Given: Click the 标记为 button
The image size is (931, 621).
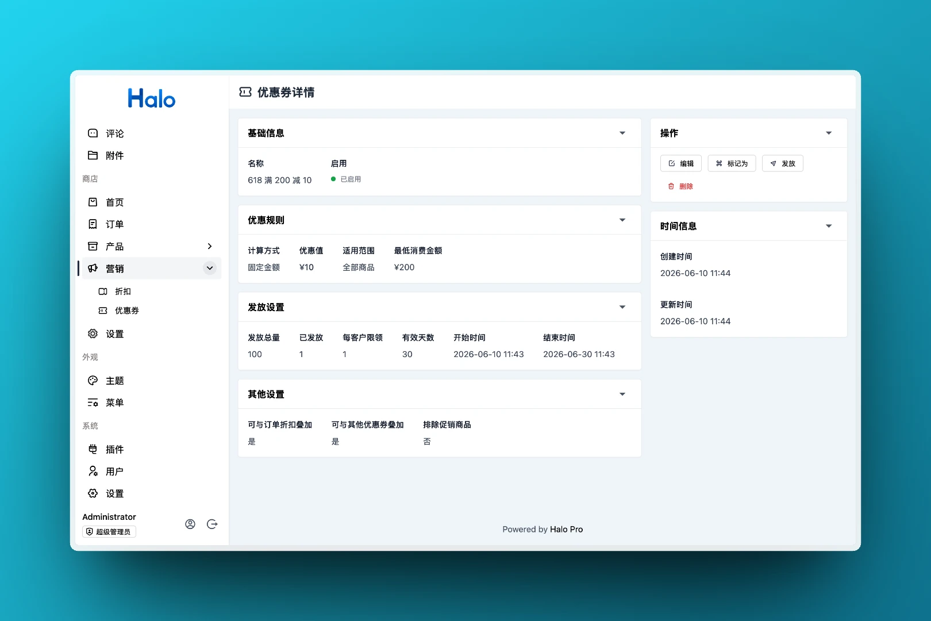Looking at the screenshot, I should click(x=732, y=163).
